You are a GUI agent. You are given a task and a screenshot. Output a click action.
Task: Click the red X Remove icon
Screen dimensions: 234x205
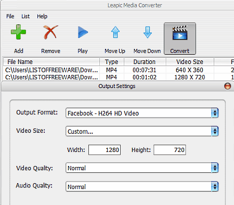point(50,32)
